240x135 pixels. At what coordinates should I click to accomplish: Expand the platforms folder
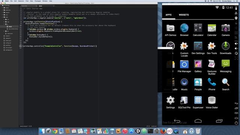click(x=7, y=10)
